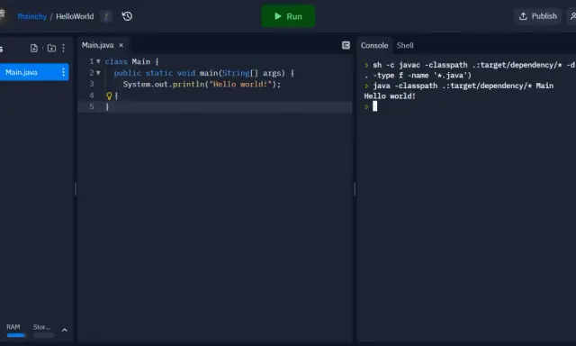The image size is (576, 346).
Task: Click the RAM usage bar
Action: click(16, 335)
